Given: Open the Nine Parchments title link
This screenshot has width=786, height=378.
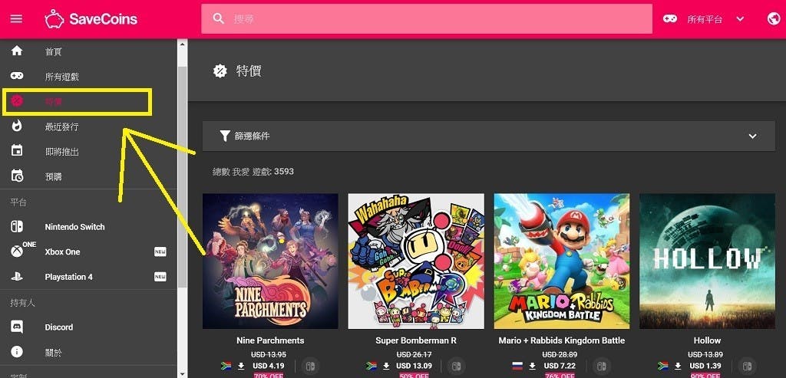Looking at the screenshot, I should (270, 340).
